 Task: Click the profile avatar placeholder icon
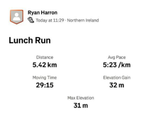17,17
